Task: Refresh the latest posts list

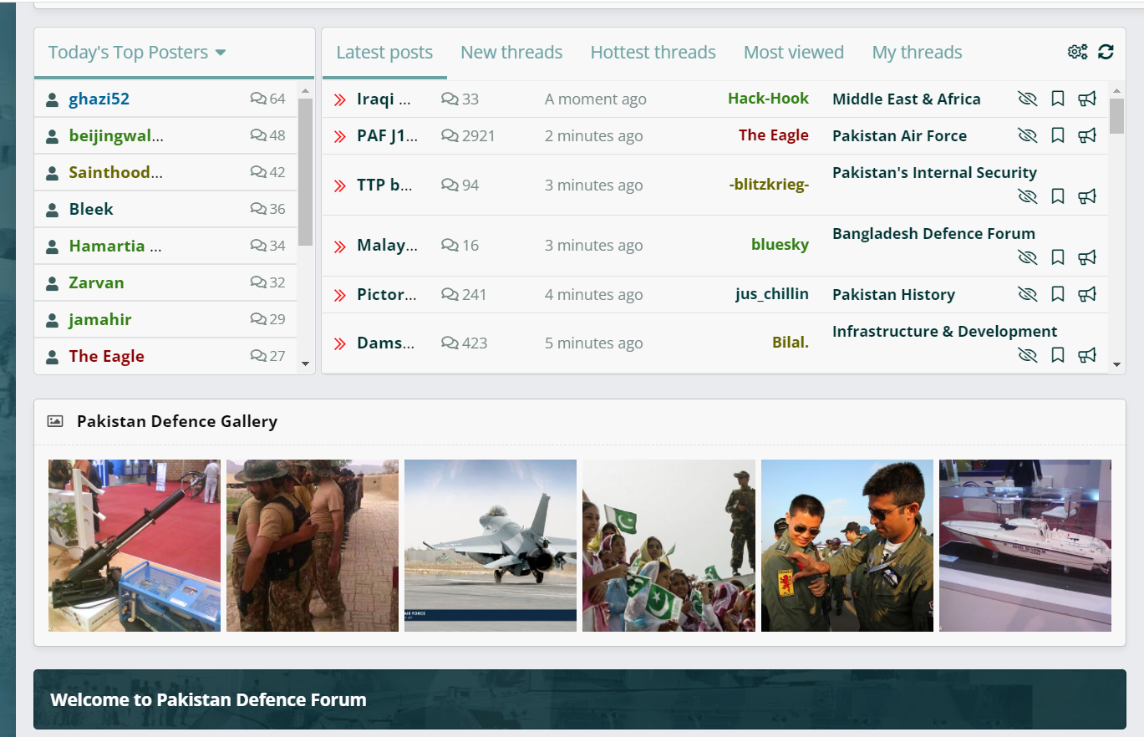Action: click(x=1106, y=52)
